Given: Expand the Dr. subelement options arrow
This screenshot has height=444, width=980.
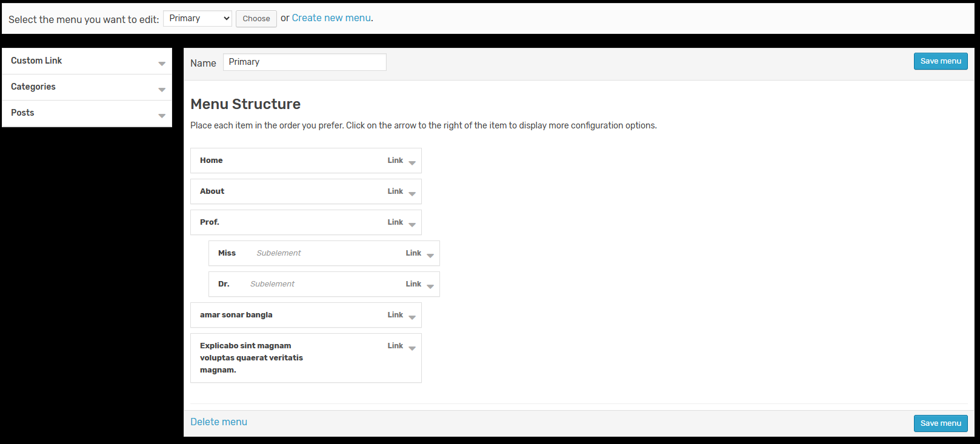Looking at the screenshot, I should [430, 286].
